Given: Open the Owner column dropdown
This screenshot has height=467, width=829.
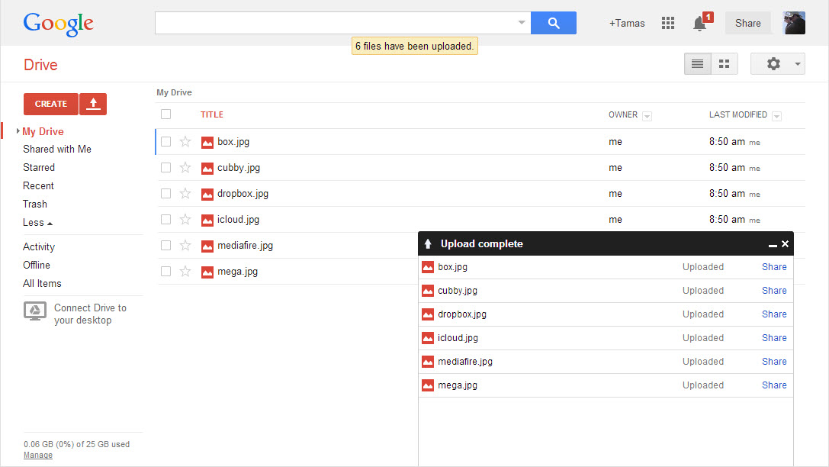Looking at the screenshot, I should coord(647,116).
